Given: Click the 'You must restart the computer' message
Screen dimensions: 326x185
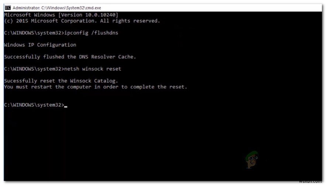Looking at the screenshot, I should point(96,87).
